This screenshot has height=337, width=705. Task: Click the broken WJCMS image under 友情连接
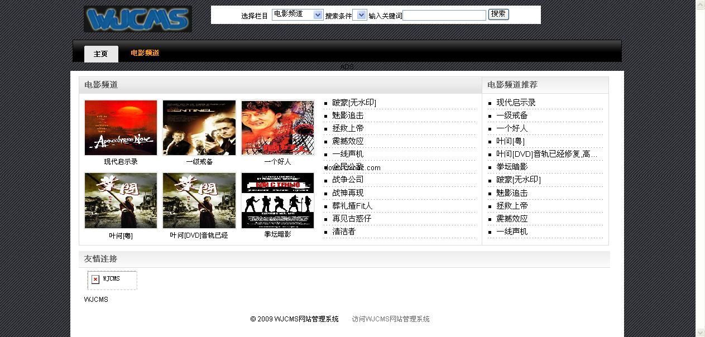[x=112, y=280]
